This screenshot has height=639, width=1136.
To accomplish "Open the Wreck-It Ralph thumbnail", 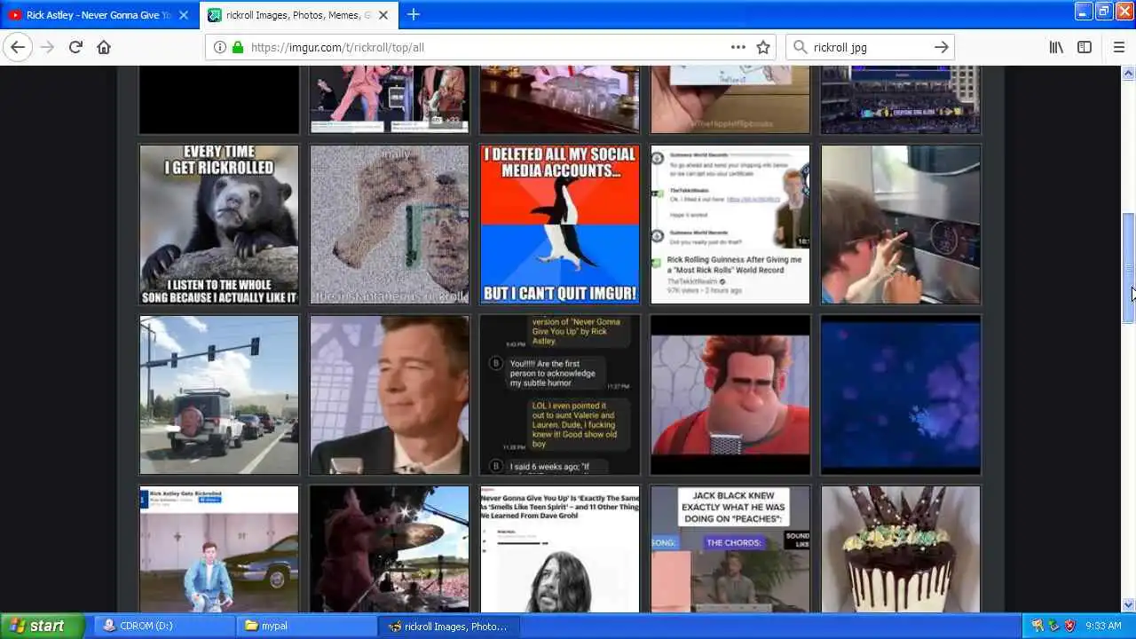I will [730, 395].
